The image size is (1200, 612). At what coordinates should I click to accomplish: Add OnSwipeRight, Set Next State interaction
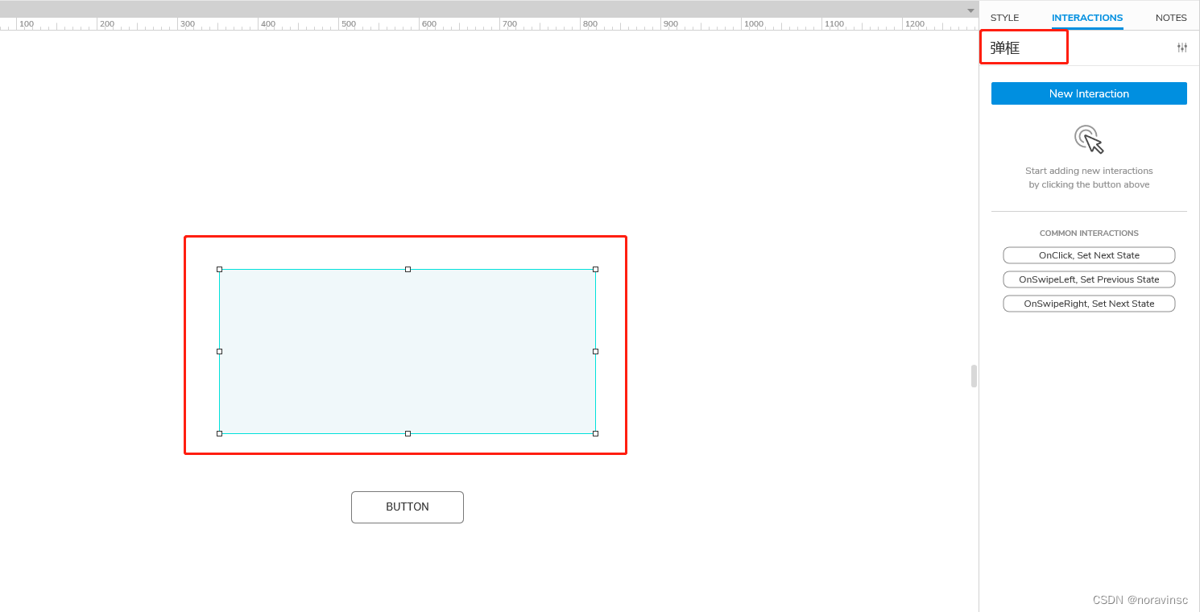(1089, 304)
